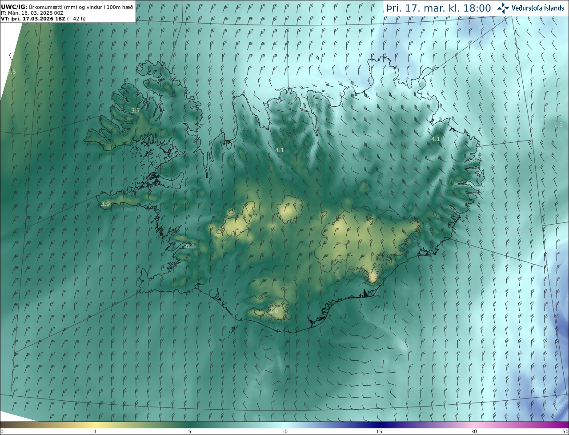The width and height of the screenshot is (569, 435).
Task: Click the '1' tick on the color scale
Action: click(95, 431)
